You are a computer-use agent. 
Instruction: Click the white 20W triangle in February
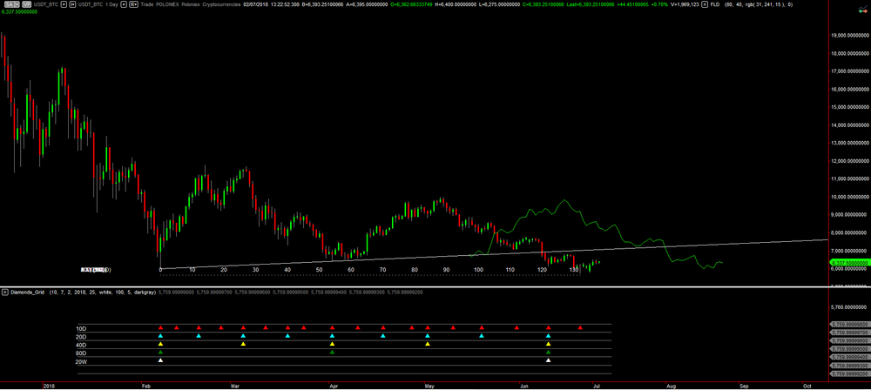(x=160, y=360)
